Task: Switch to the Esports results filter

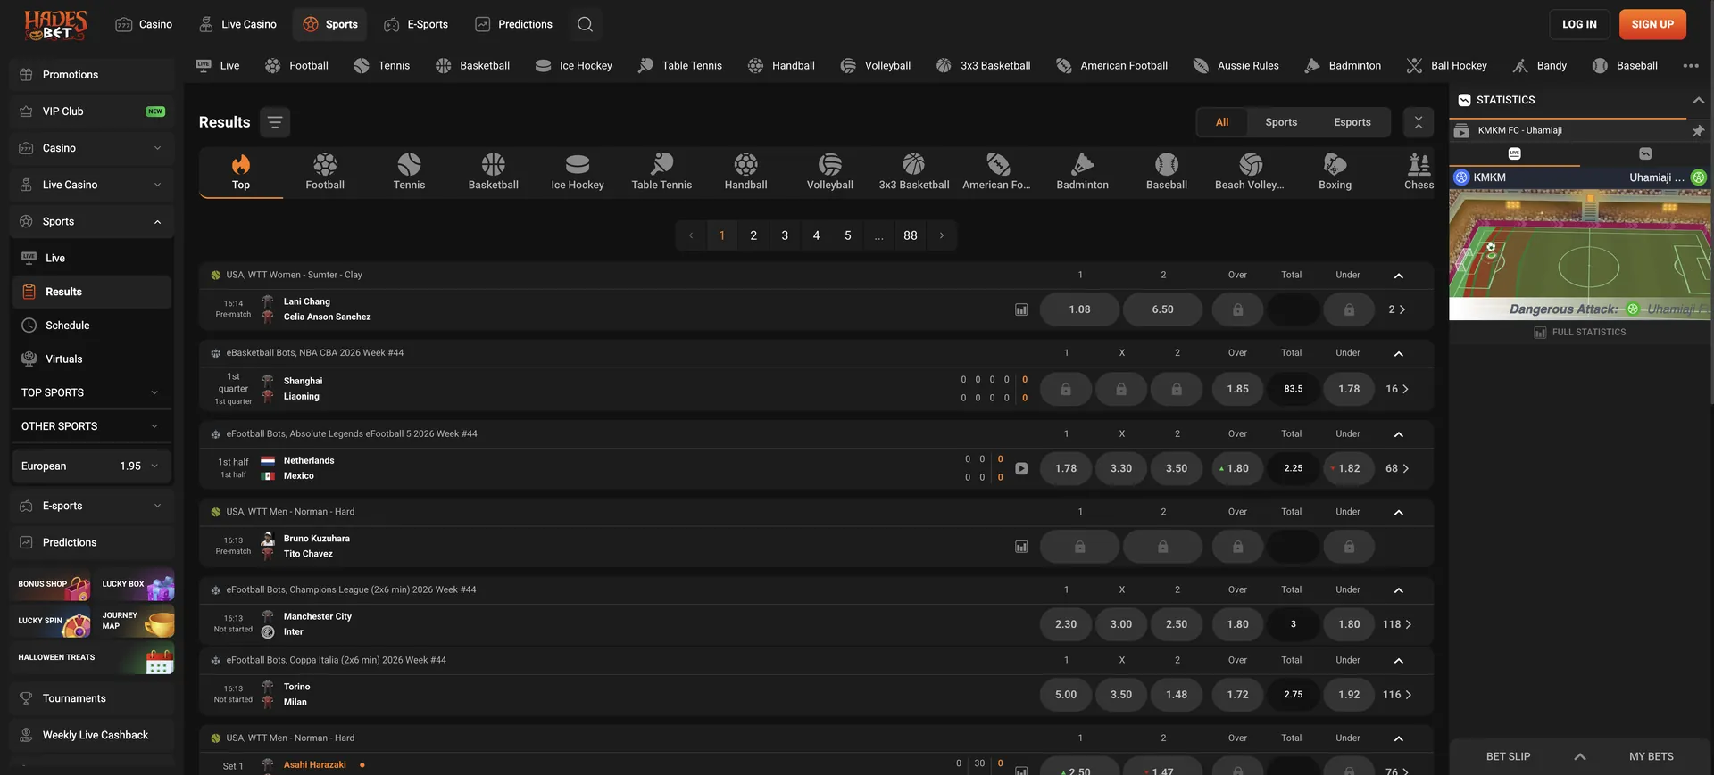Action: coord(1352,122)
